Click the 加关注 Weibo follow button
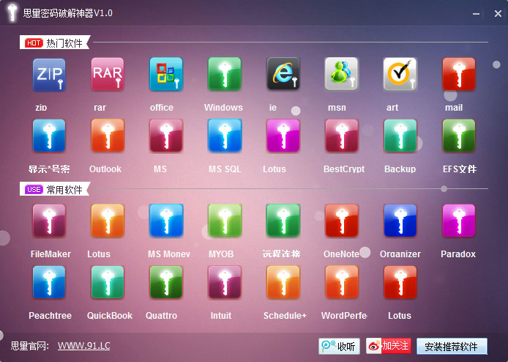This screenshot has height=362, width=508. tap(389, 346)
